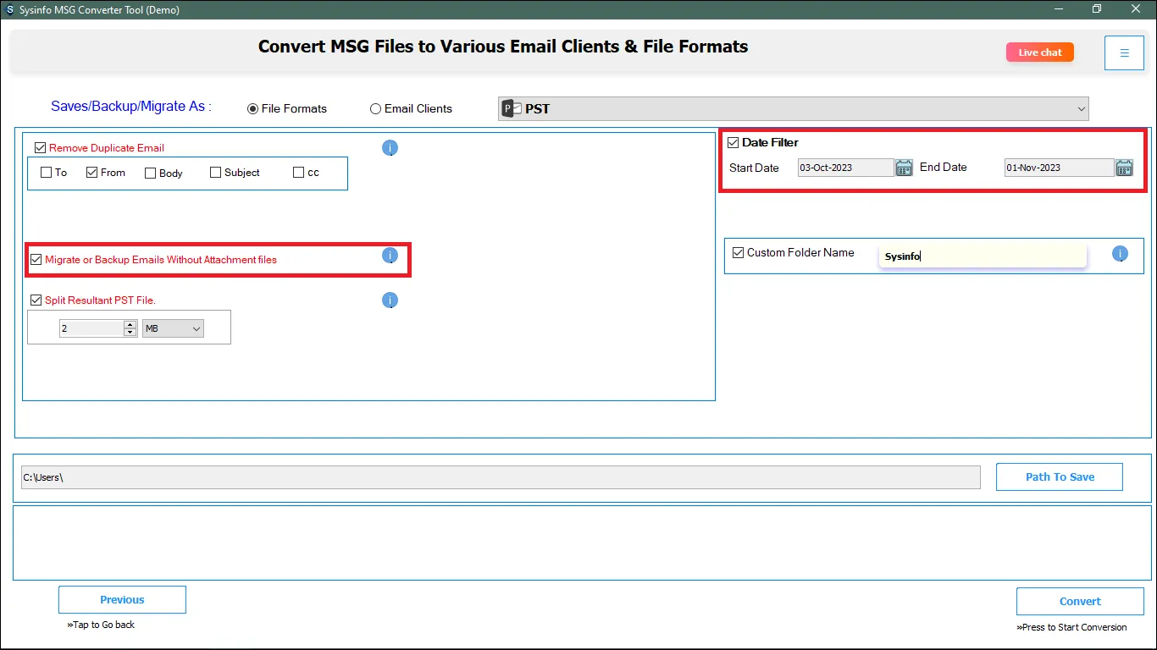Show info for Custom Folder Name
The height and width of the screenshot is (650, 1157).
click(x=1120, y=253)
